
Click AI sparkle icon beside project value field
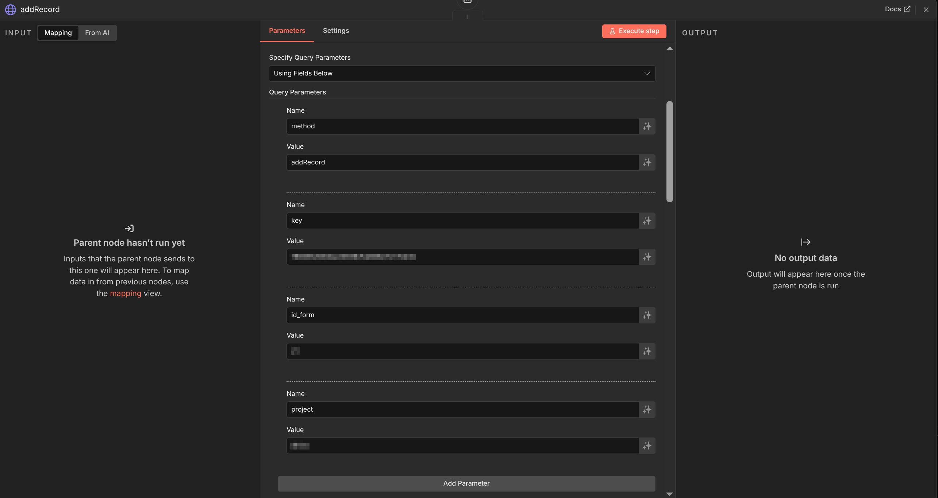pos(647,446)
